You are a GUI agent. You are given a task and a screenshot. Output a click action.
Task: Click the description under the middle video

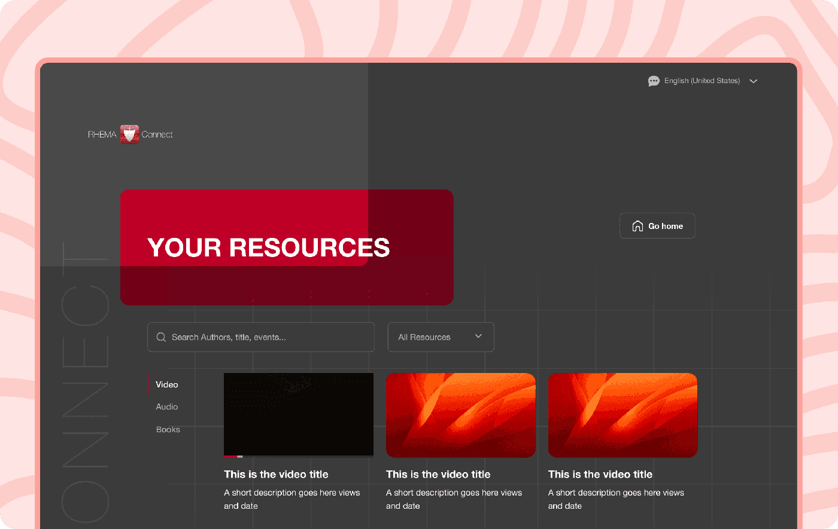[454, 499]
